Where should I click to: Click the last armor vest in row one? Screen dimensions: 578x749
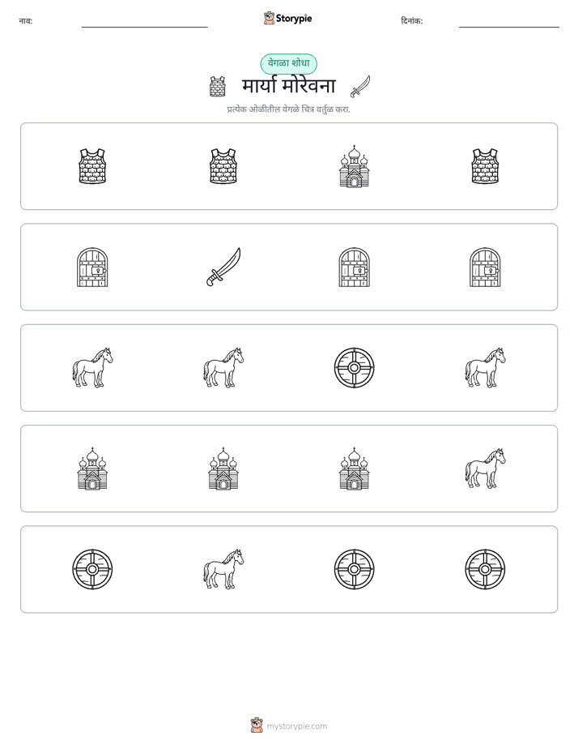click(x=485, y=165)
